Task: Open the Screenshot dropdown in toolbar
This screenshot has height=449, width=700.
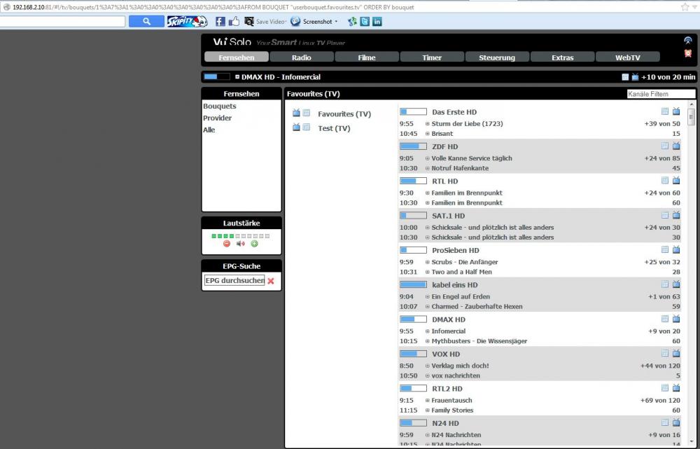Action: click(317, 22)
